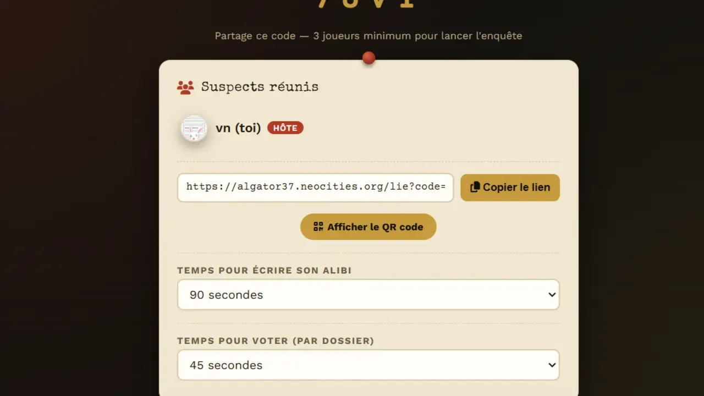
Task: Expand the chevron on the 90 secondes selector
Action: click(x=552, y=295)
